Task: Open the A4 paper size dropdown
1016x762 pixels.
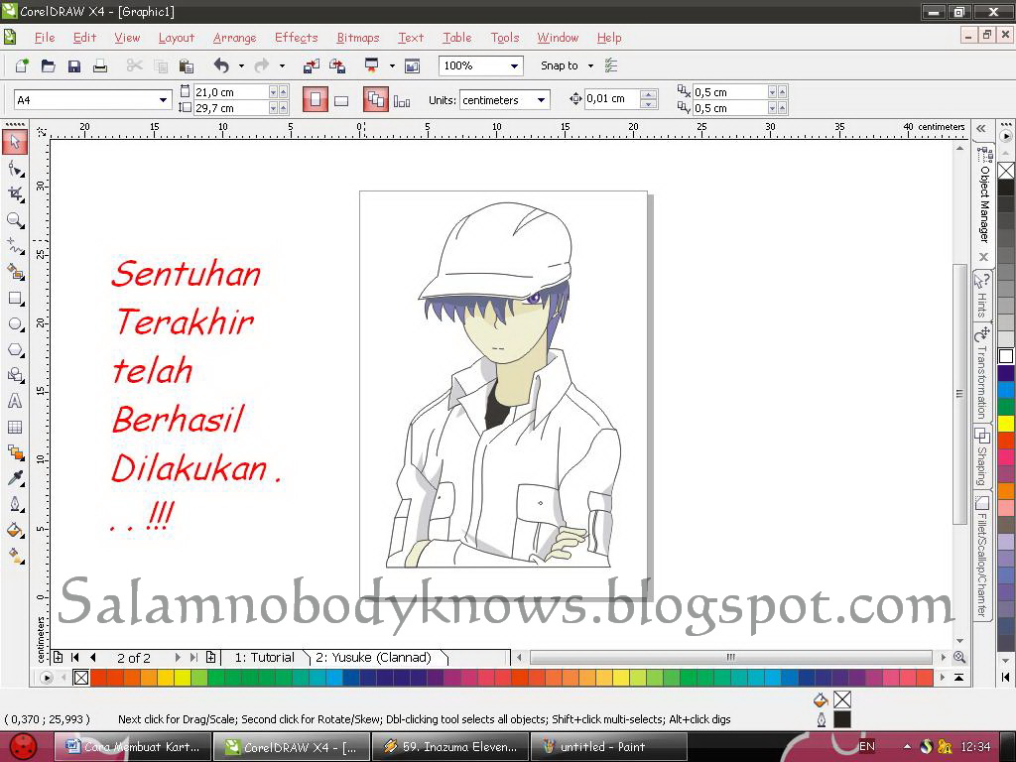Action: 163,100
